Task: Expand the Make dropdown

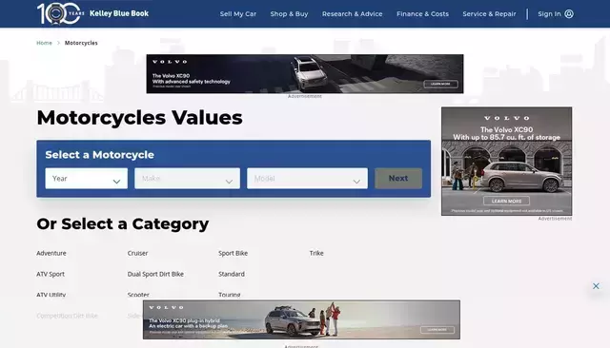Action: (187, 179)
